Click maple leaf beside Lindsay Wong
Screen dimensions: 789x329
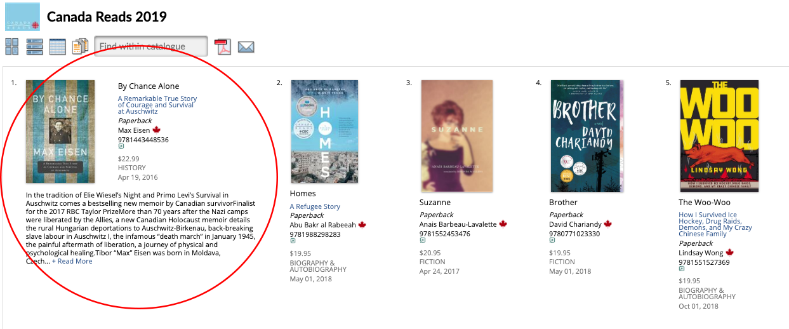pyautogui.click(x=729, y=253)
